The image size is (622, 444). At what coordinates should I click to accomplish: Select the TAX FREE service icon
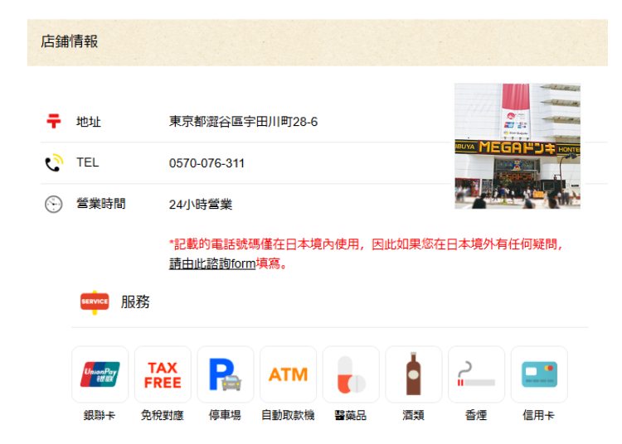(x=163, y=374)
